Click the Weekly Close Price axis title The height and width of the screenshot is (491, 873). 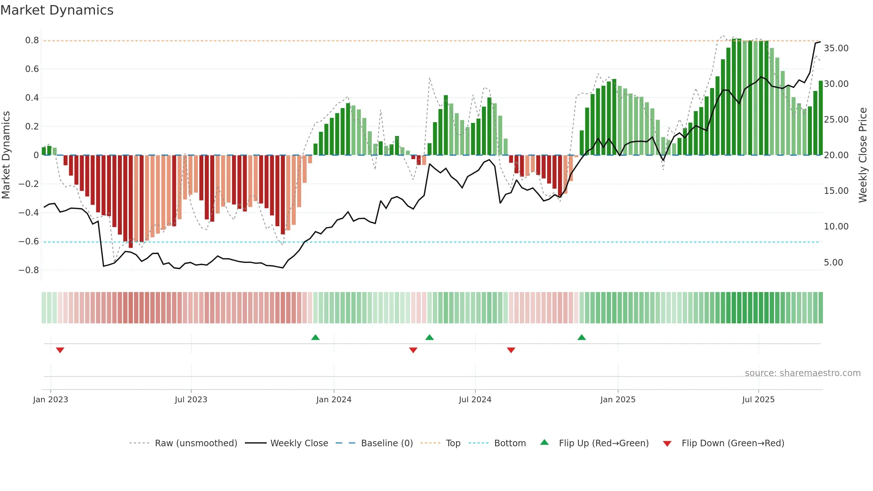[x=863, y=155]
